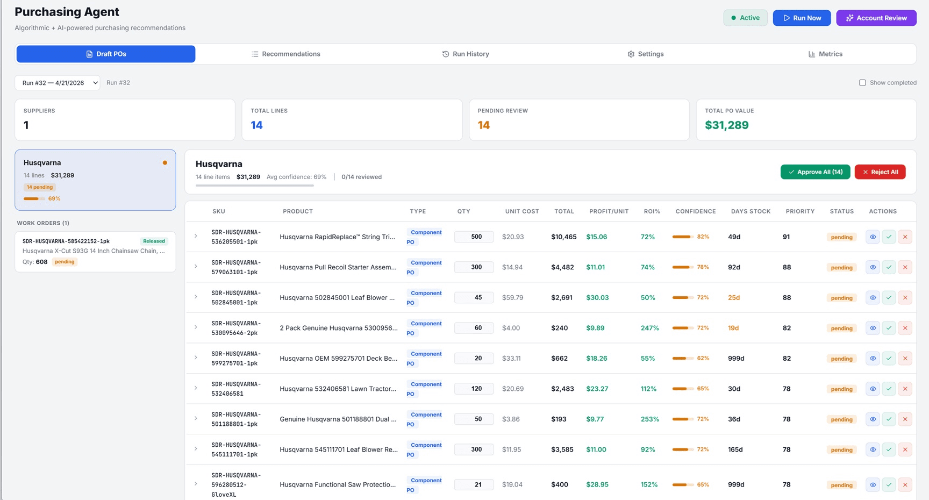The height and width of the screenshot is (500, 929).
Task: Approve the 501188801 Dual line
Action: tap(889, 419)
